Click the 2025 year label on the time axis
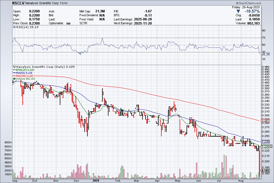The width and height of the screenshot is (274, 183). tap(96, 181)
